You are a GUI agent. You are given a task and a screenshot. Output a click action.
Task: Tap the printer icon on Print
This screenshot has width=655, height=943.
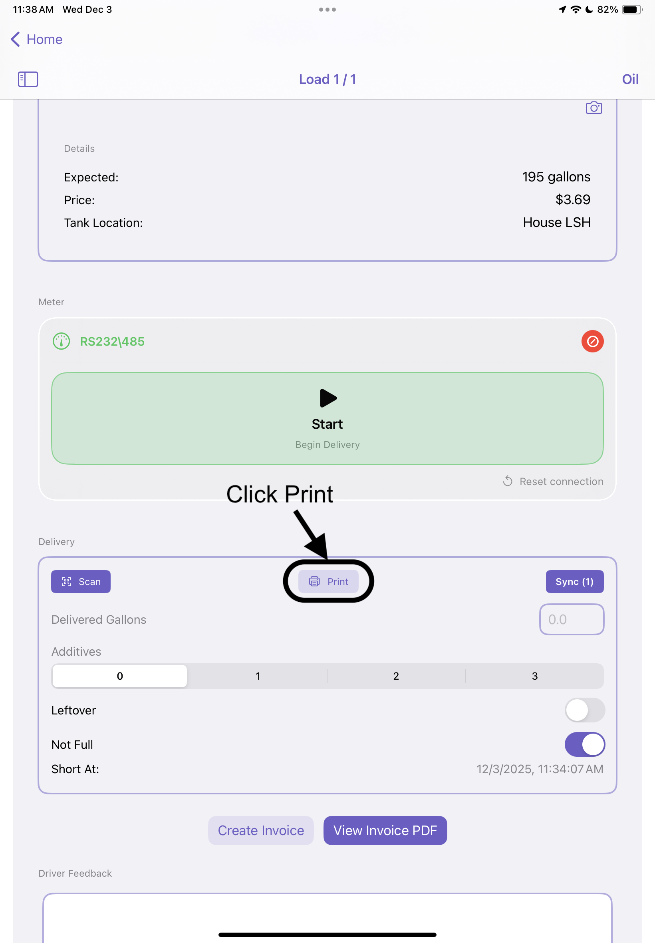[314, 581]
